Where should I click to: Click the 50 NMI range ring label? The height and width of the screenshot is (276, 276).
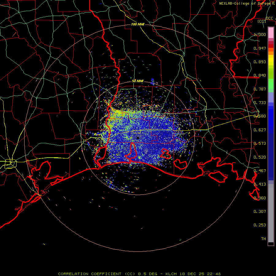click(x=138, y=81)
